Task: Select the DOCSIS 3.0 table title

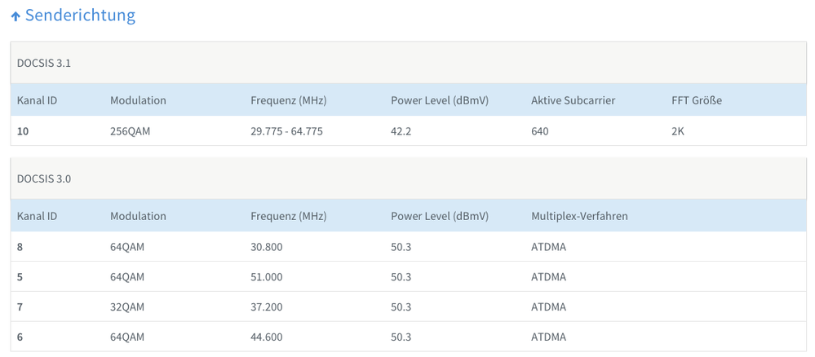Action: (x=44, y=178)
